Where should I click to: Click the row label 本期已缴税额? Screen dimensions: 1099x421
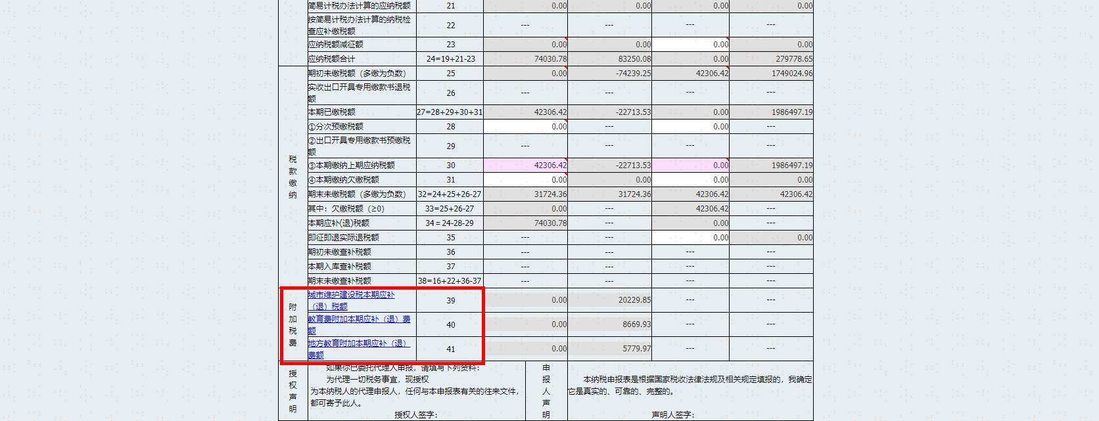(332, 112)
